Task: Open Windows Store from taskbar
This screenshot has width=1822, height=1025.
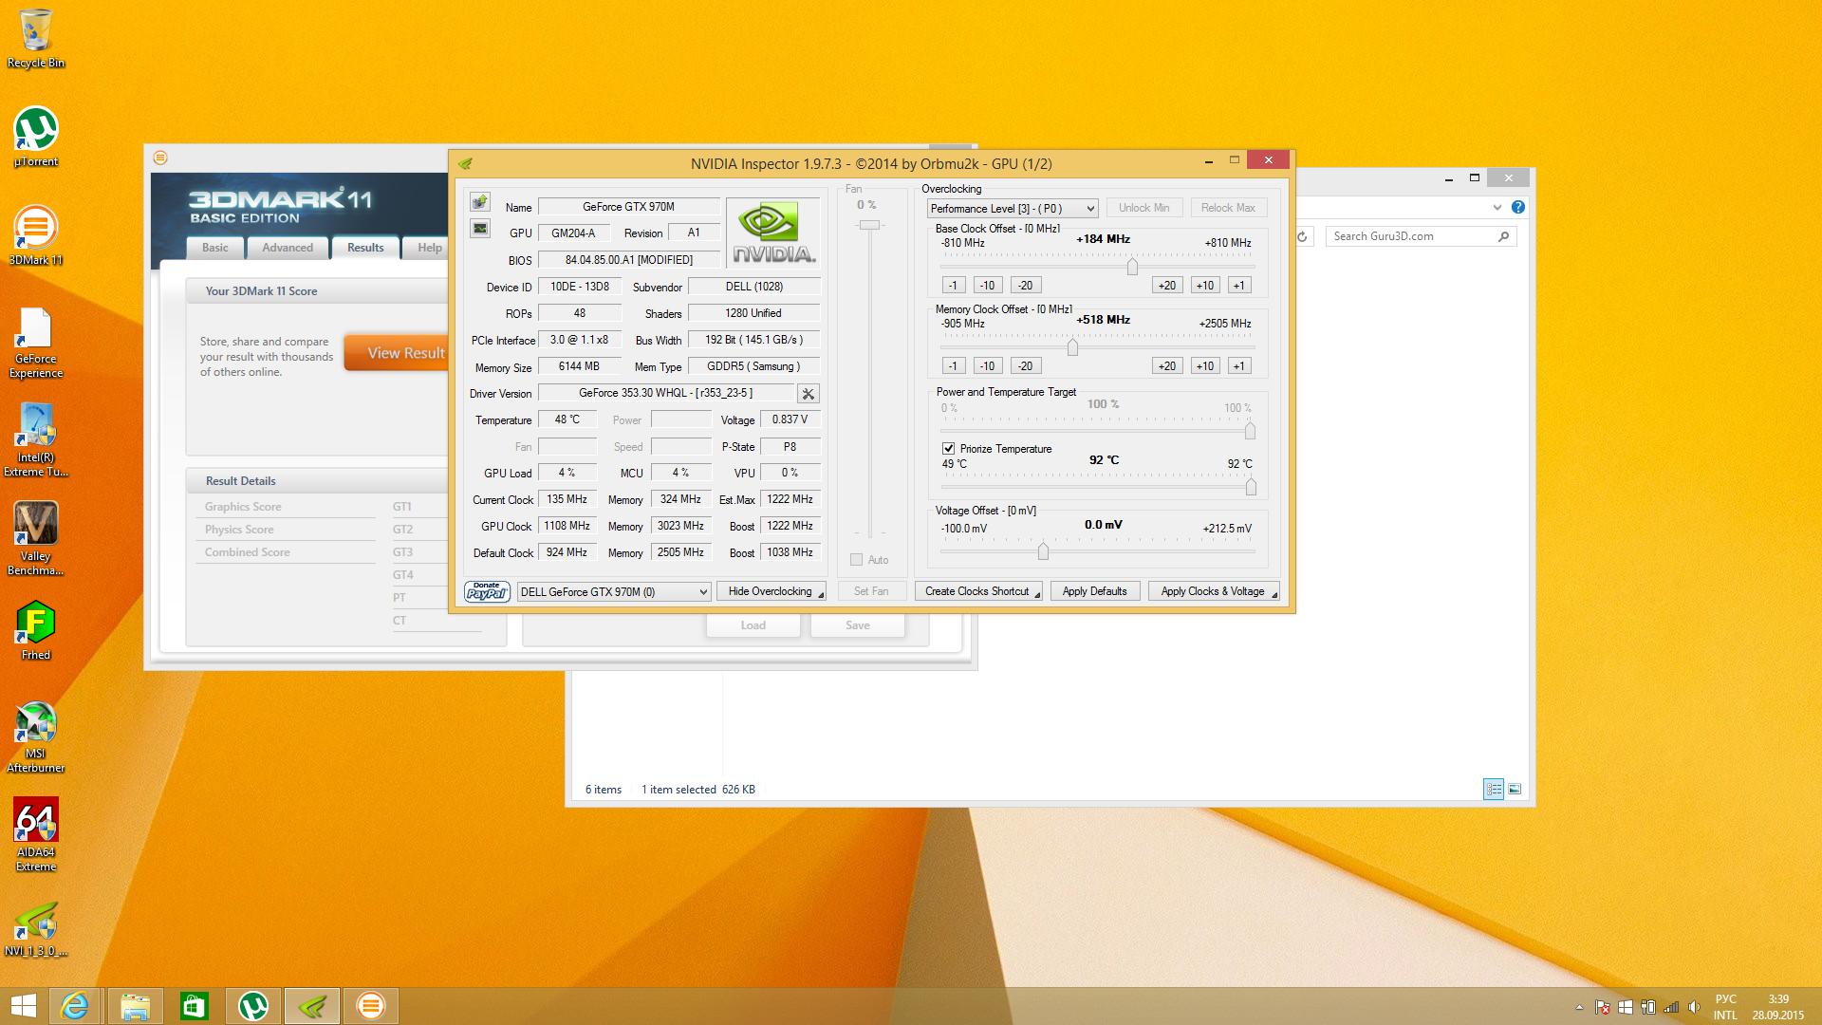Action: [194, 1006]
